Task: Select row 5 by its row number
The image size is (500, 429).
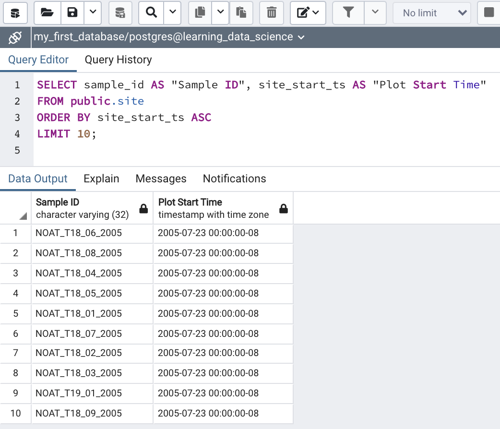Action: pos(16,313)
